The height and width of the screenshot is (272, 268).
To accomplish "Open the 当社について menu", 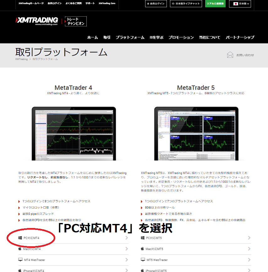I will (210, 37).
